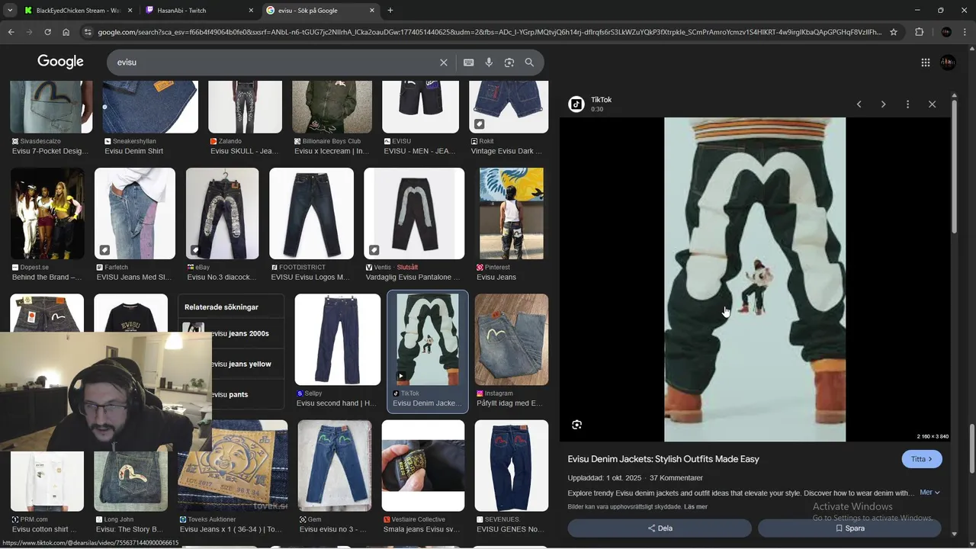This screenshot has height=549, width=976.
Task: Show previous image in preview panel
Action: point(859,104)
